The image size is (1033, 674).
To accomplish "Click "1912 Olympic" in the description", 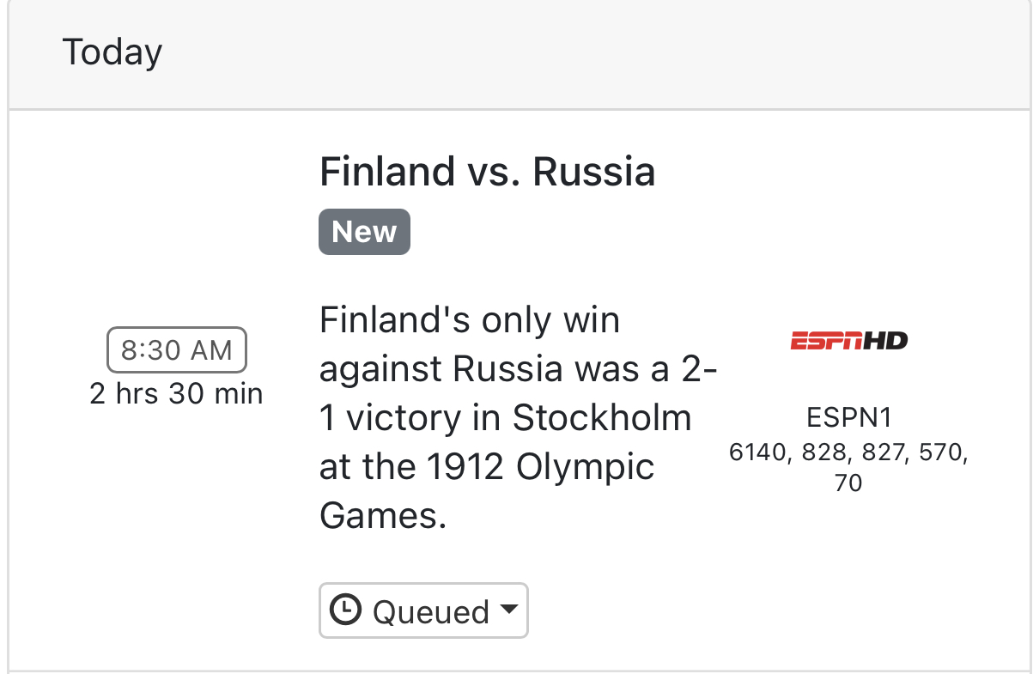I will tap(537, 468).
